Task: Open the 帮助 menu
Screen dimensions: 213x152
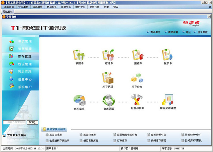Action: pyautogui.click(x=106, y=7)
